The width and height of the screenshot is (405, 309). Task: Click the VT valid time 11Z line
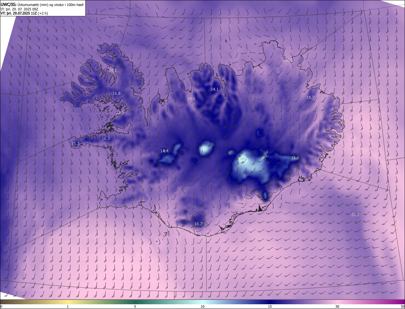coord(24,13)
